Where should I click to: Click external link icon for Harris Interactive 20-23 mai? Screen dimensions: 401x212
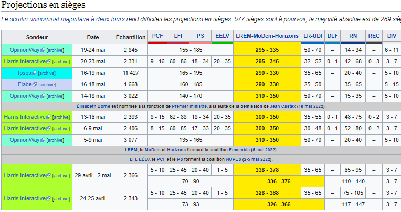coord(48,61)
